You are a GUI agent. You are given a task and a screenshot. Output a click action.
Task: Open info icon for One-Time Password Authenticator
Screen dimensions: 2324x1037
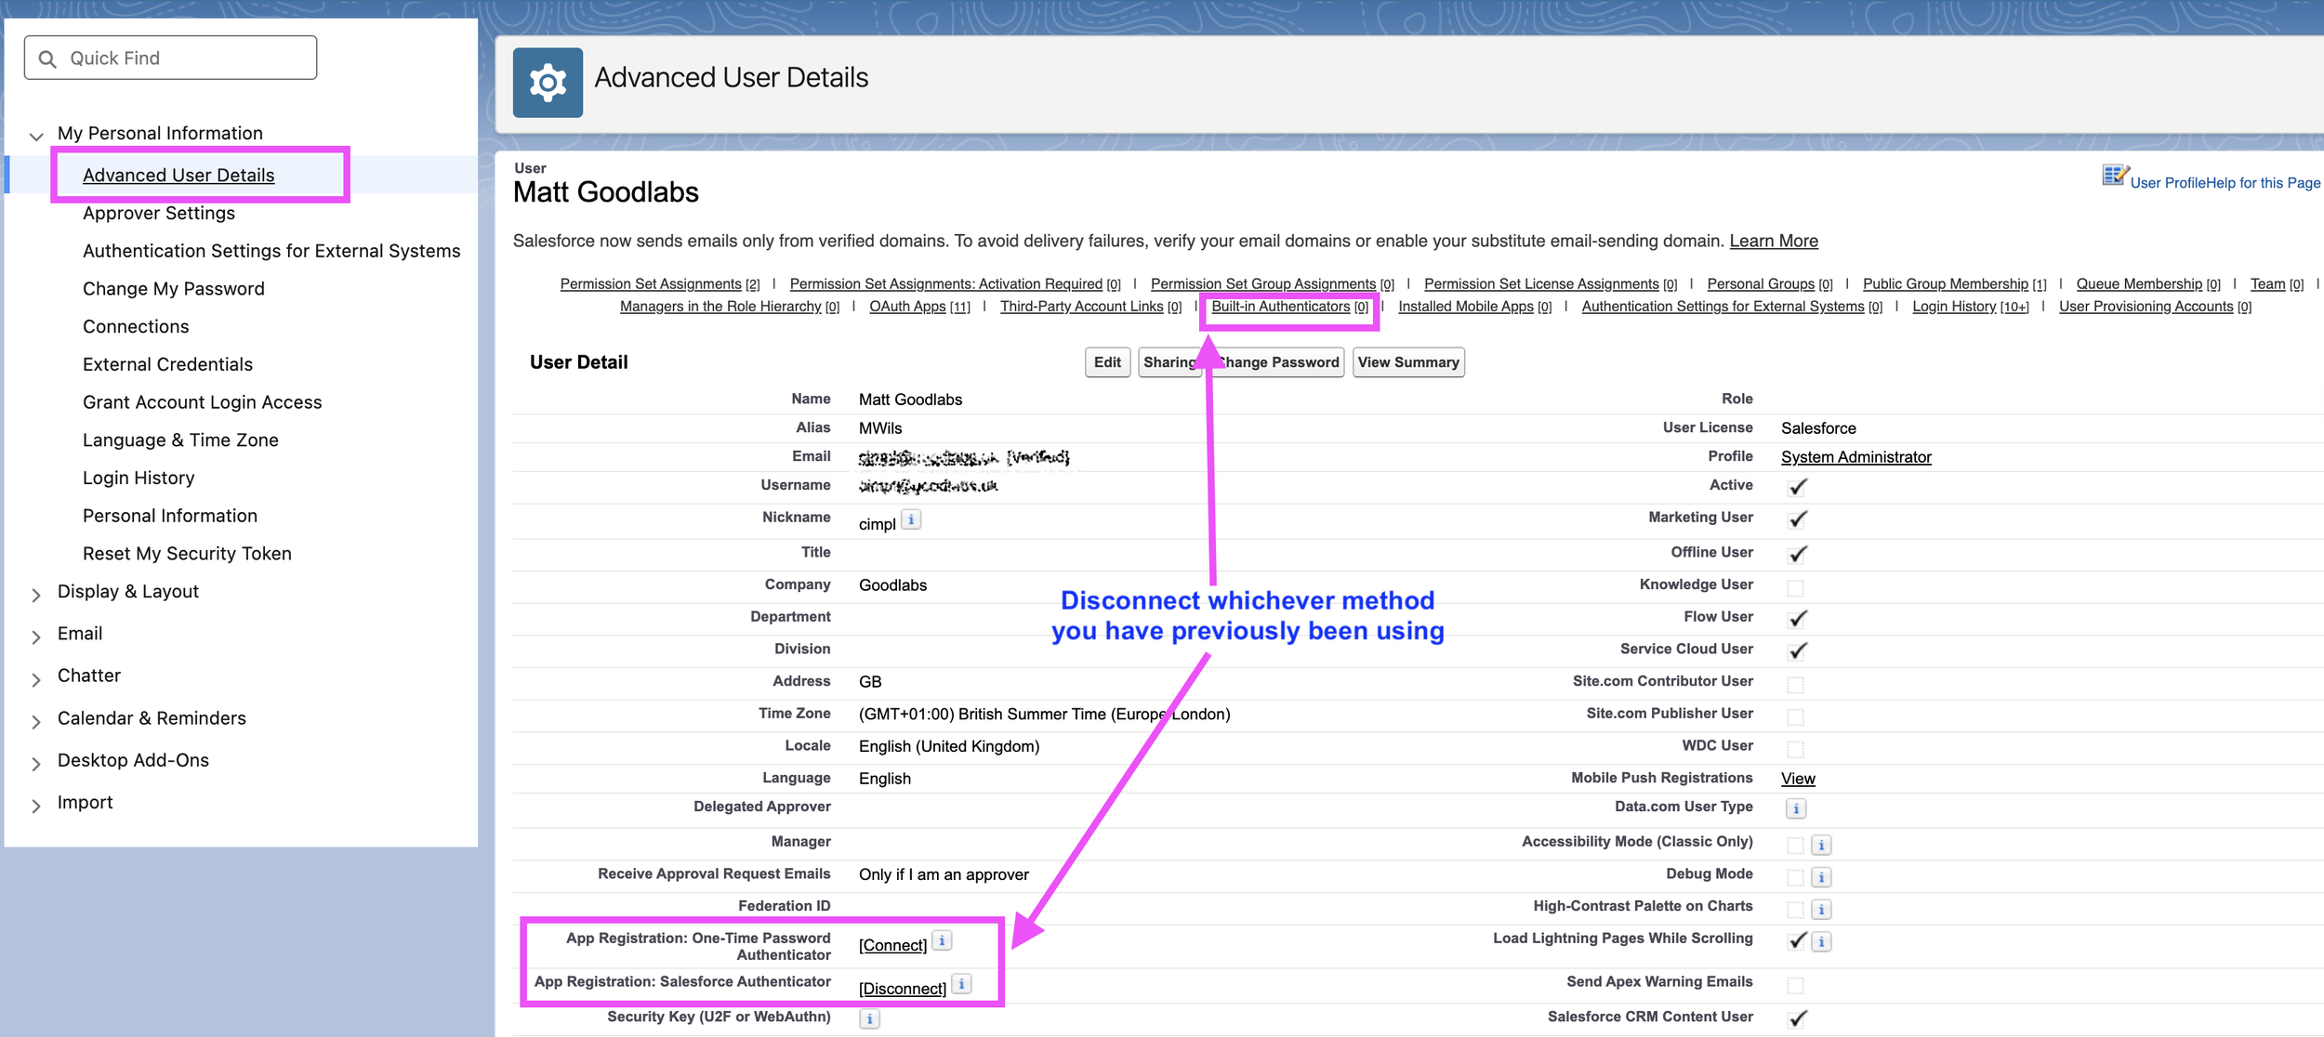click(x=942, y=940)
